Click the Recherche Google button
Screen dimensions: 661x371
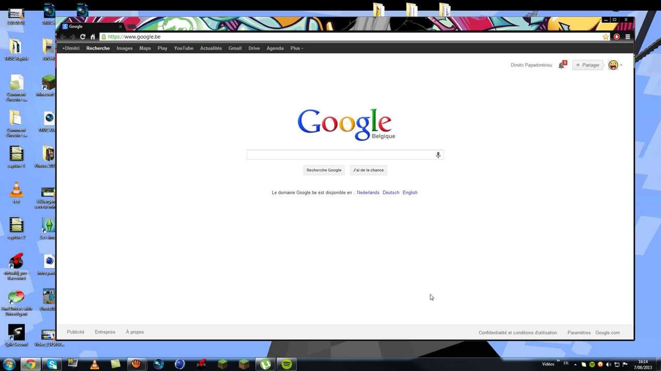(x=324, y=170)
